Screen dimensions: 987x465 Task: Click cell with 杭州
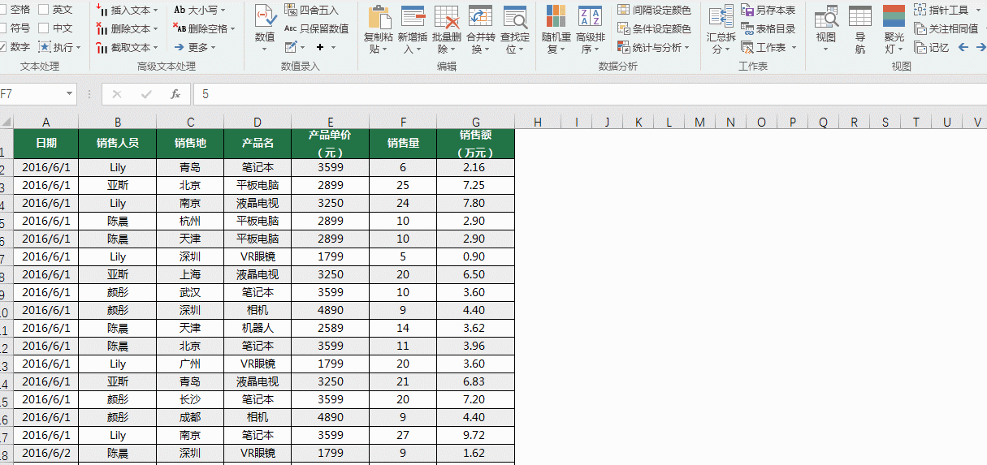190,221
